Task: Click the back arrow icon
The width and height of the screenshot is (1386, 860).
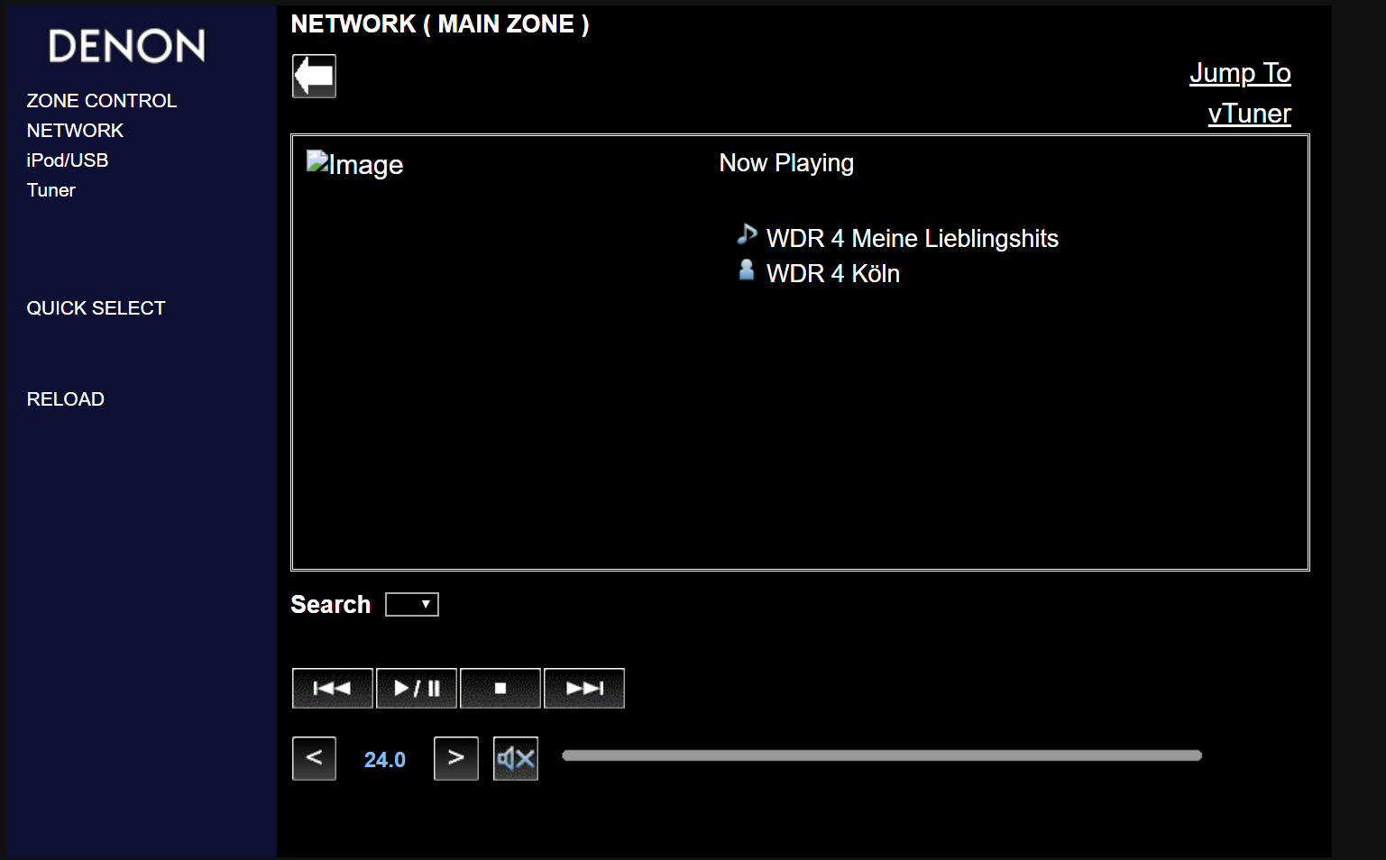Action: coord(314,76)
